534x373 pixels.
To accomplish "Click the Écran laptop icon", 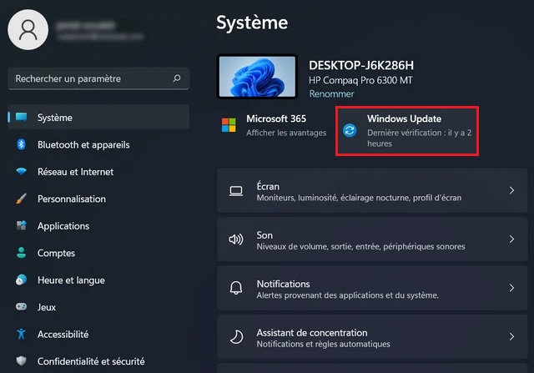I will pyautogui.click(x=236, y=191).
